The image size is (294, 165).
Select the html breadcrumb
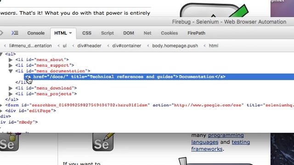click(214, 46)
